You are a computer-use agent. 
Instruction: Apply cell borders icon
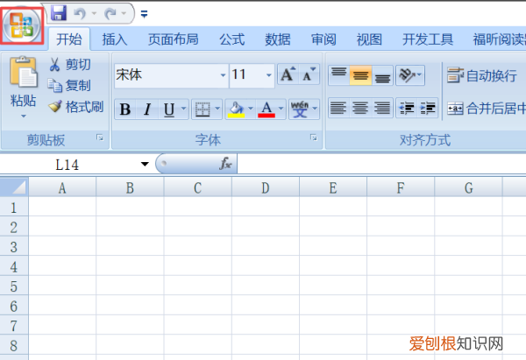(x=203, y=109)
